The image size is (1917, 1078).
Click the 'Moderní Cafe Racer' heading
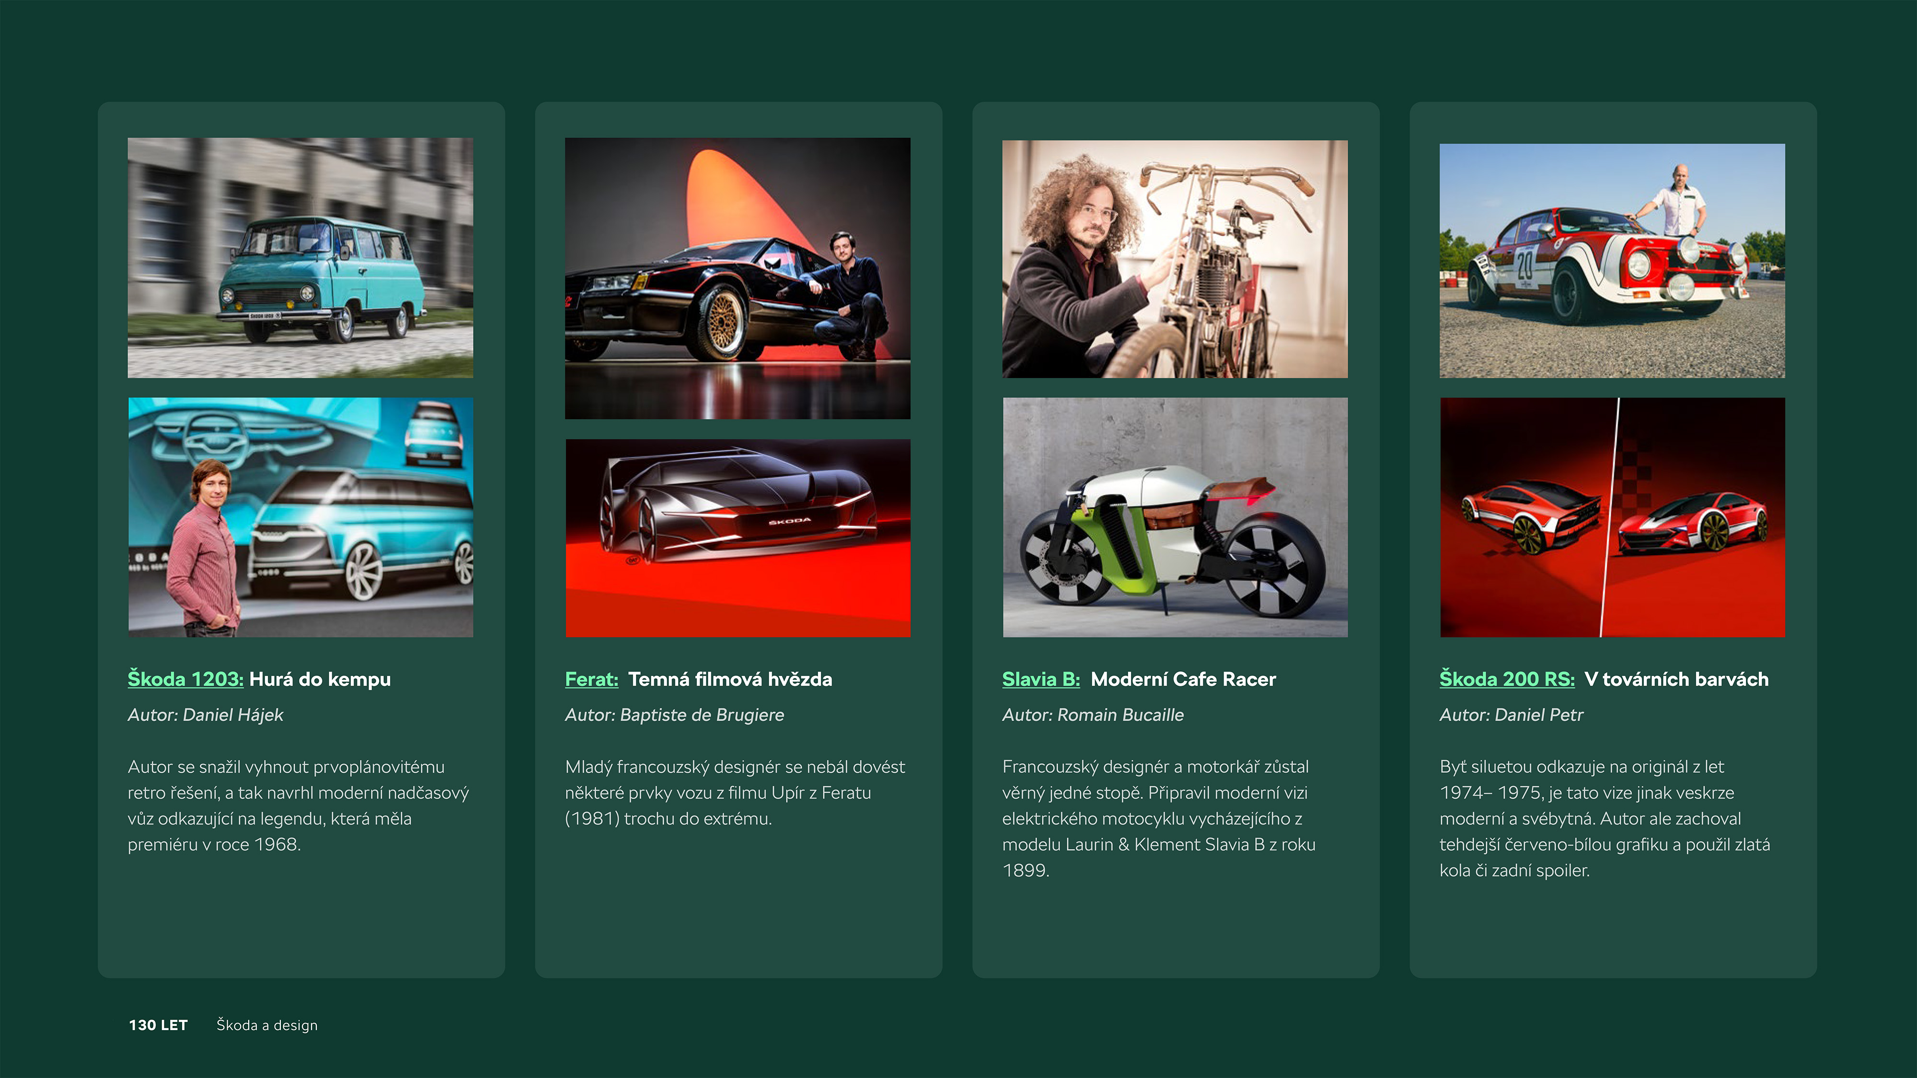point(1183,678)
